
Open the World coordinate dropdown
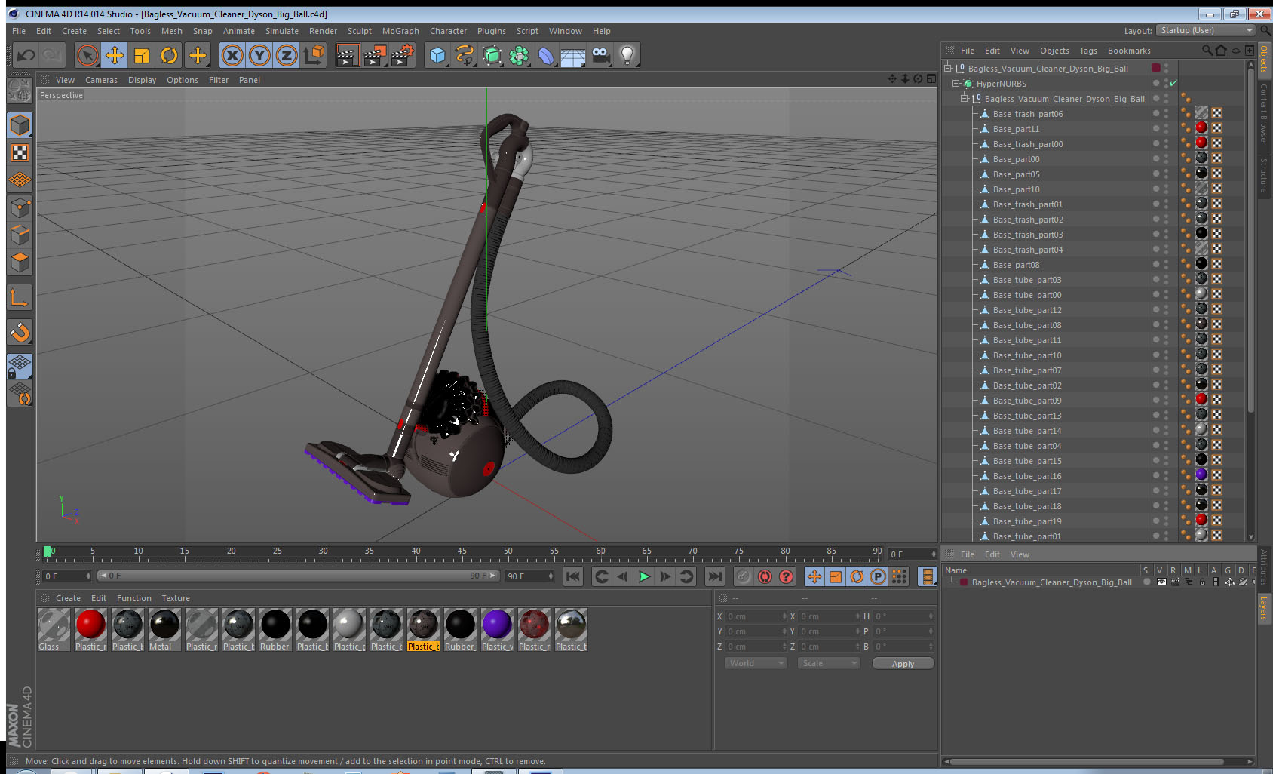[755, 663]
